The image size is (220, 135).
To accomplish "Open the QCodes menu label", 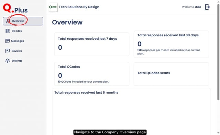I will click(17, 31).
